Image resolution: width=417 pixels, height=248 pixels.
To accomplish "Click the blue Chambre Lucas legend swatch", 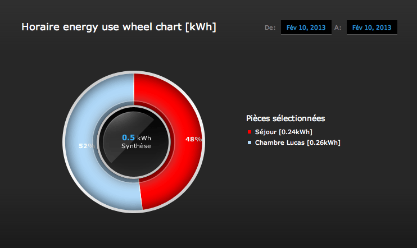I will pos(250,143).
